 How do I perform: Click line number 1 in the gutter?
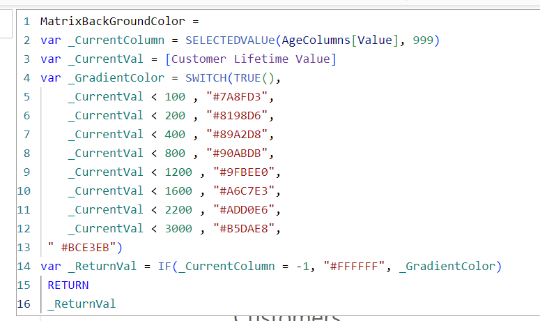point(26,22)
